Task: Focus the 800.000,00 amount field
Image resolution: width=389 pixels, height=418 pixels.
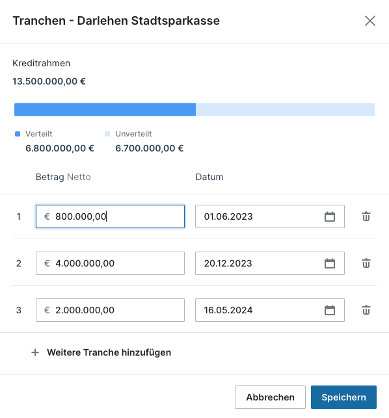Action: 110,216
